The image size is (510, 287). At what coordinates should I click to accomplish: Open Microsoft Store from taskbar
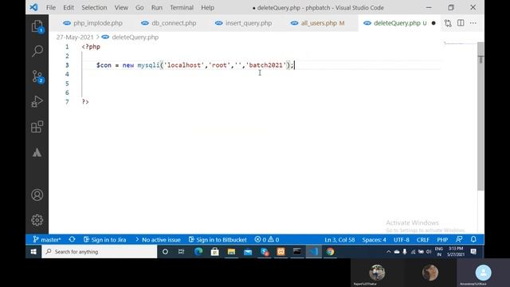(214, 252)
